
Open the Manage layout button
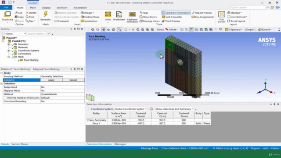tap(234, 13)
